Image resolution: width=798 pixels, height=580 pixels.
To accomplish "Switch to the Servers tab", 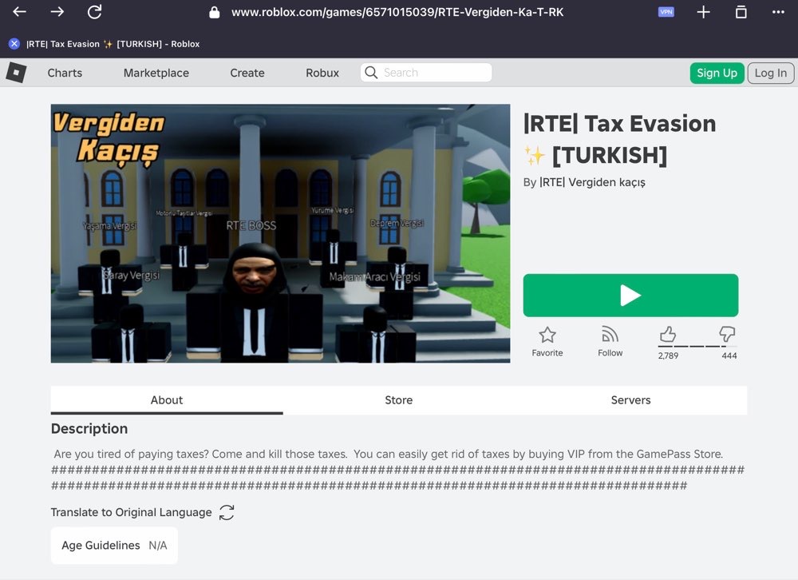I will 630,400.
